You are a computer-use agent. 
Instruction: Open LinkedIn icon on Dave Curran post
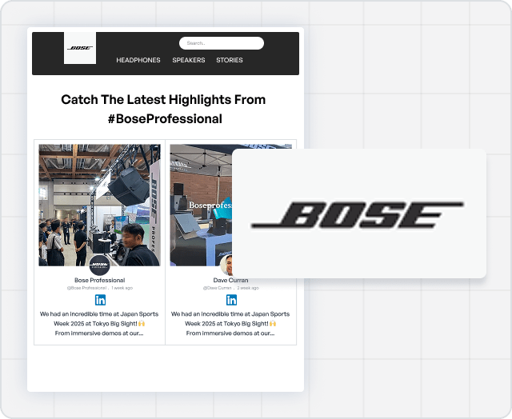point(231,300)
